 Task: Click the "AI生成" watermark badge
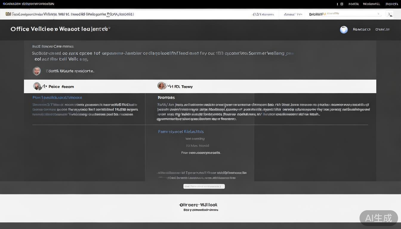[378, 218]
